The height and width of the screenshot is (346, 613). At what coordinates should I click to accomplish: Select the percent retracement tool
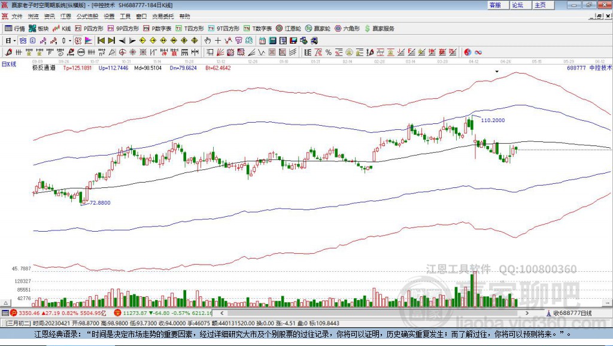coord(329,52)
